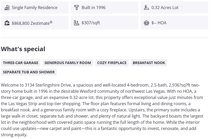
Task: Click the final description line reading 'strong equity'
Action: click(x=14, y=135)
